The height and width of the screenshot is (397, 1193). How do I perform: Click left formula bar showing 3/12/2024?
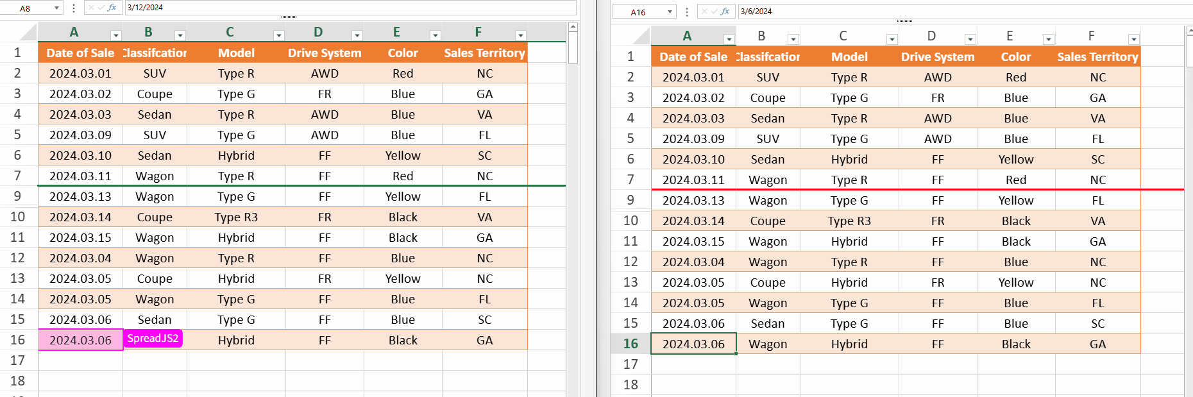pos(346,8)
